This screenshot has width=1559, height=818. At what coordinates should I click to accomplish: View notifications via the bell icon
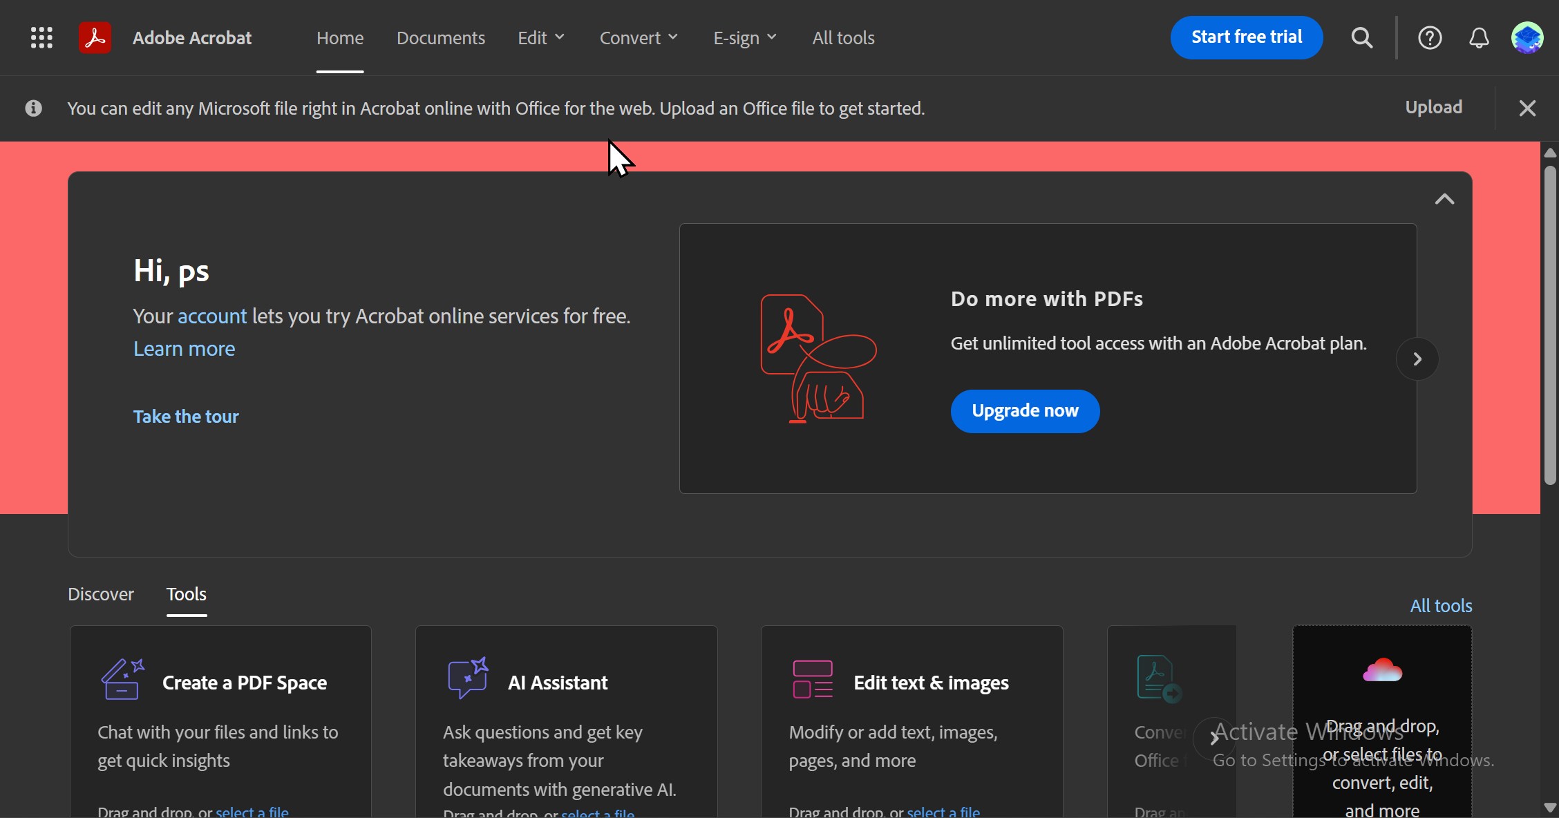(1478, 37)
